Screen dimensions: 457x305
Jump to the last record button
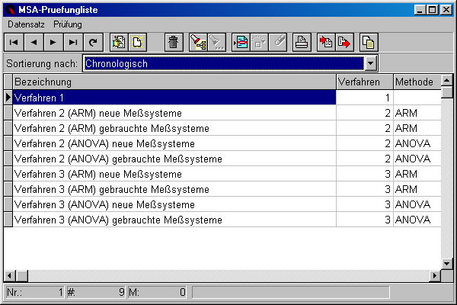(72, 43)
